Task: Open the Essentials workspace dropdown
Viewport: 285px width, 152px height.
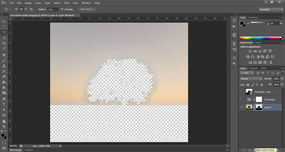Action: [271, 9]
